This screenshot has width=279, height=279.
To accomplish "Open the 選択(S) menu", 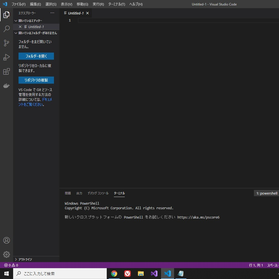I will click(51, 4).
